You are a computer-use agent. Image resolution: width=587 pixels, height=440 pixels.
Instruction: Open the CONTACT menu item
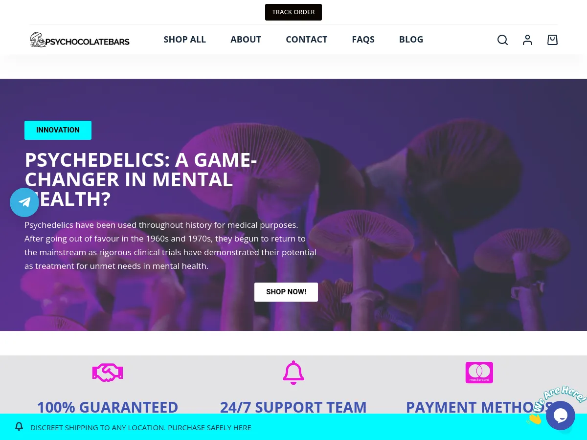coord(307,40)
